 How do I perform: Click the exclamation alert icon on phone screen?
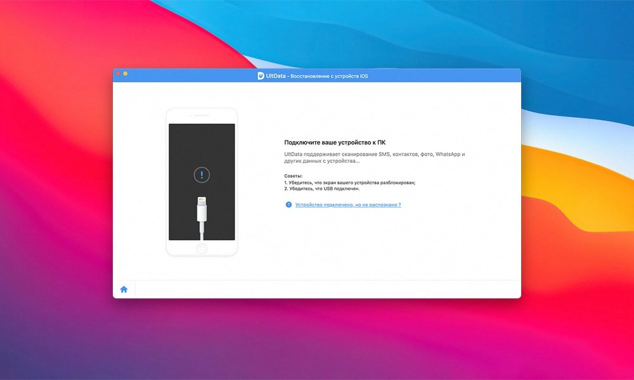pos(202,175)
